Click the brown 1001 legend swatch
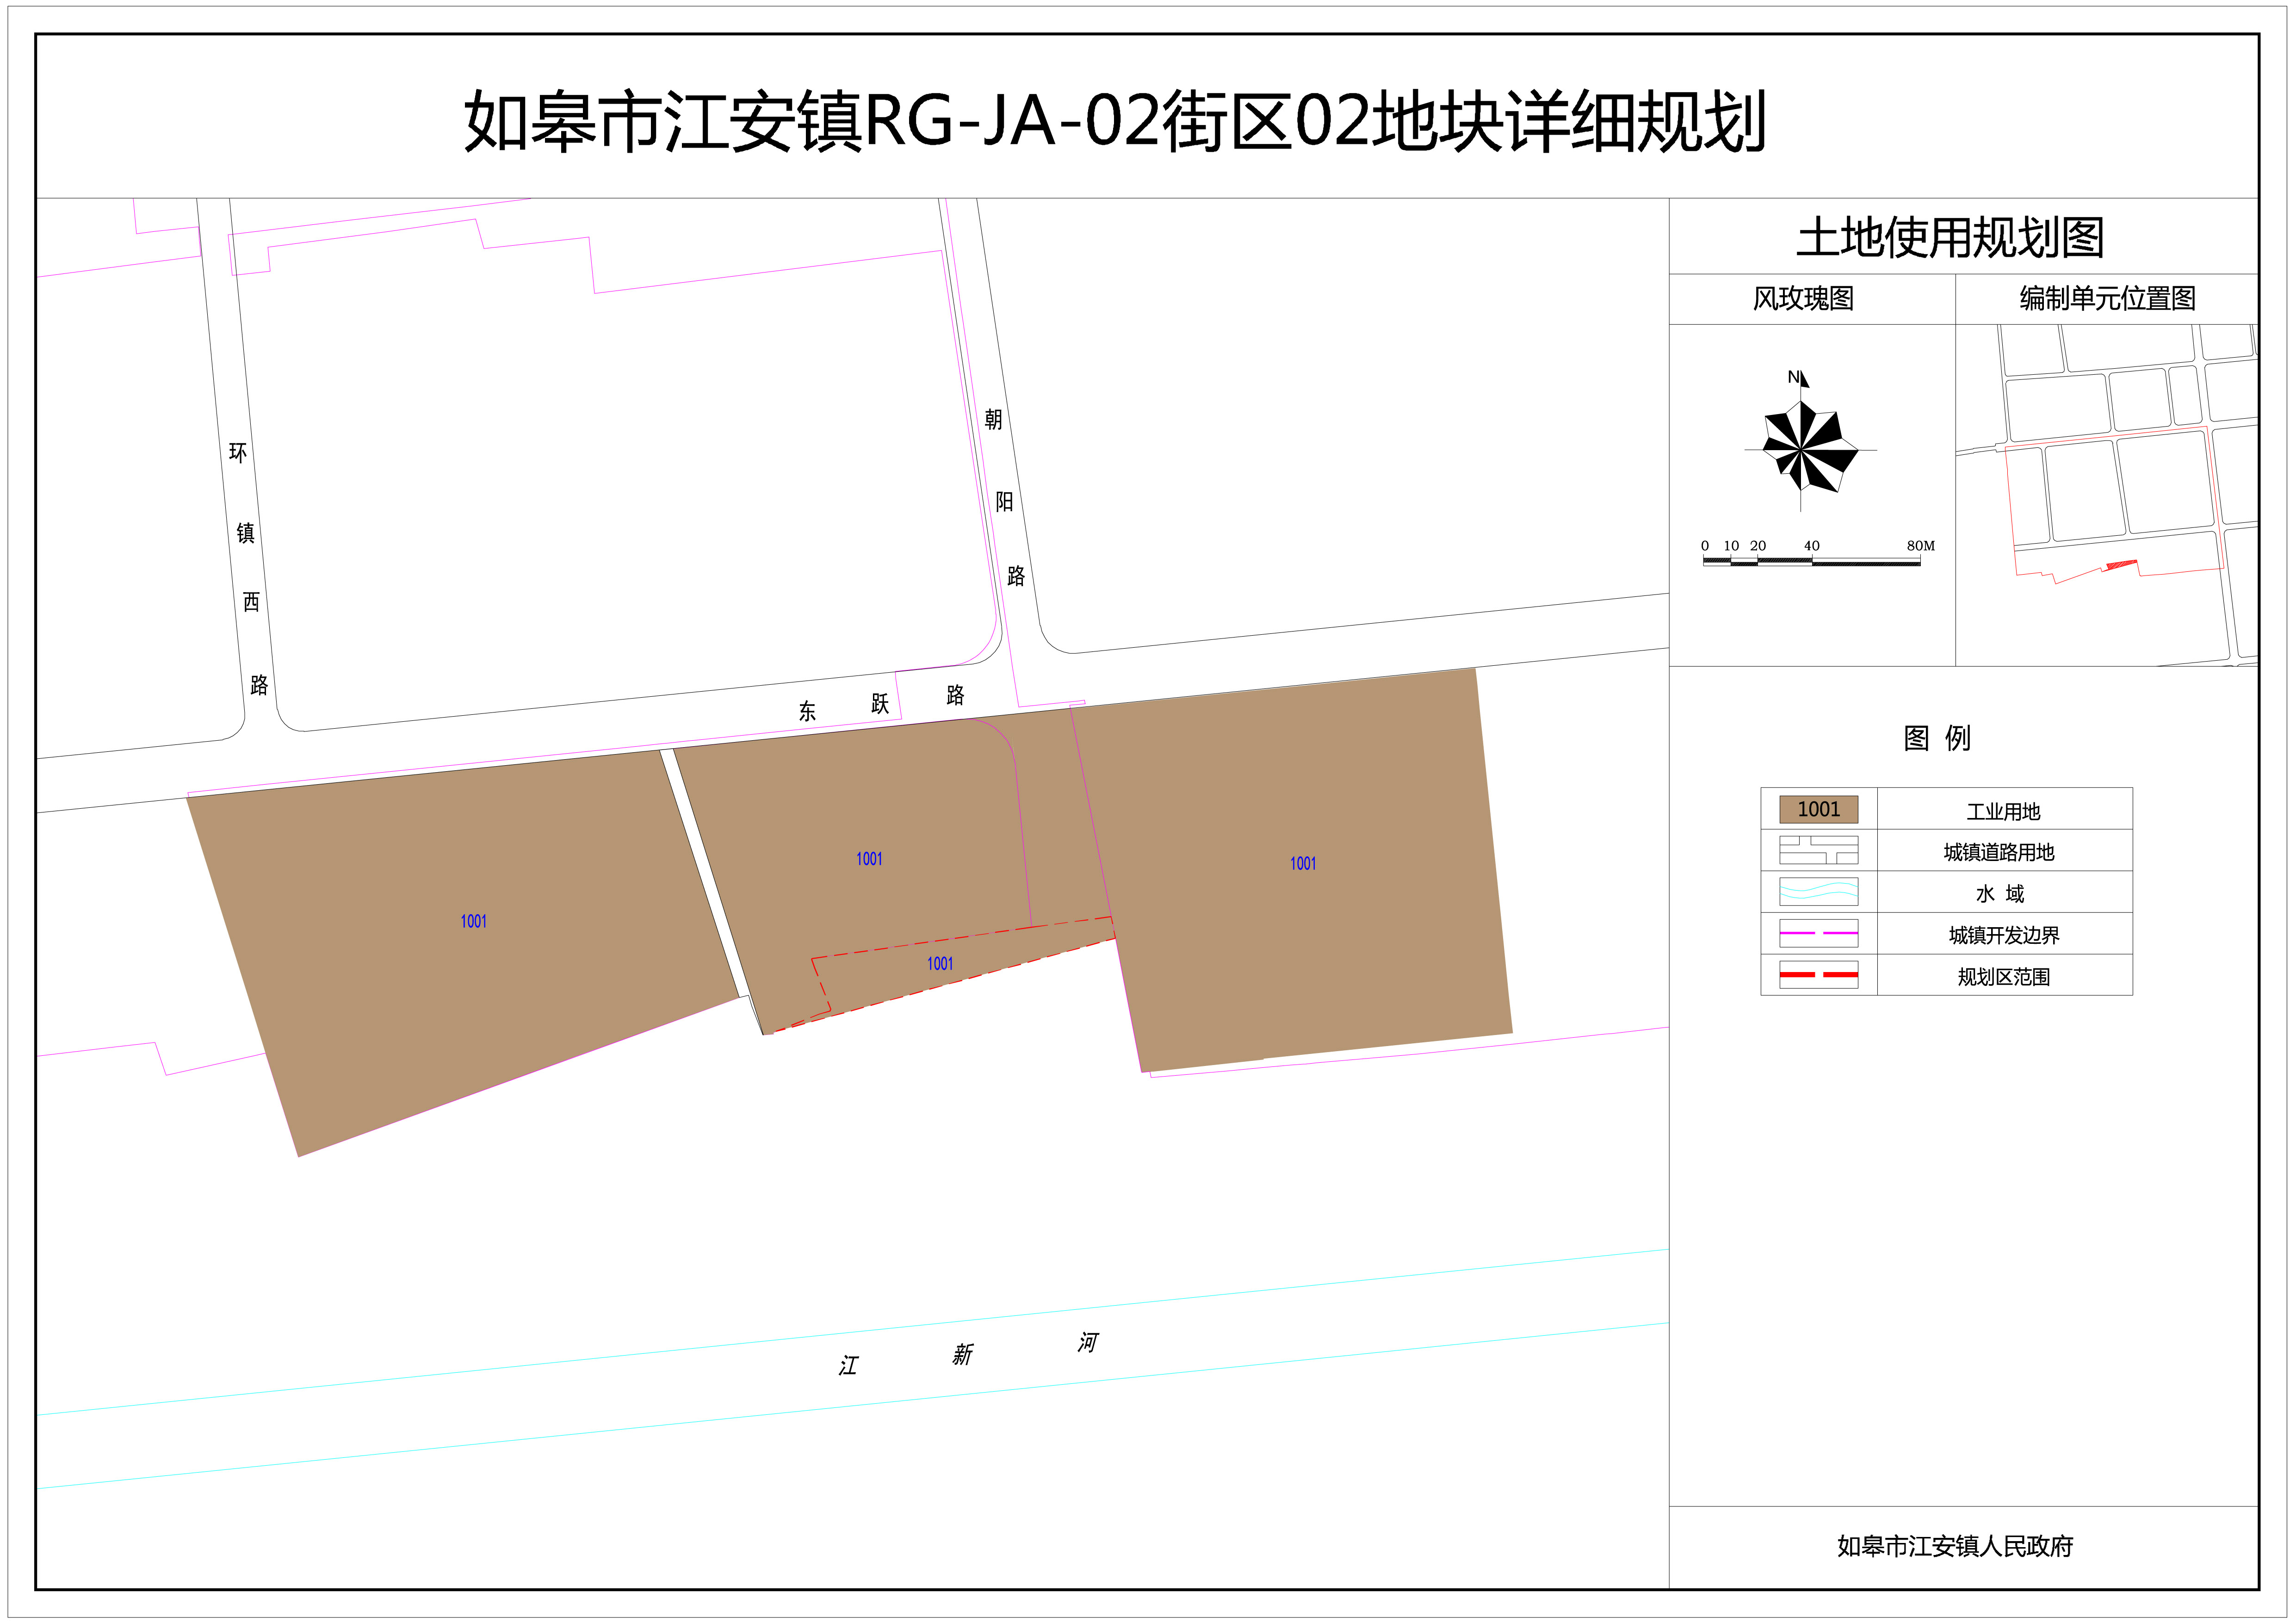This screenshot has height=1623, width=2296. click(1818, 809)
